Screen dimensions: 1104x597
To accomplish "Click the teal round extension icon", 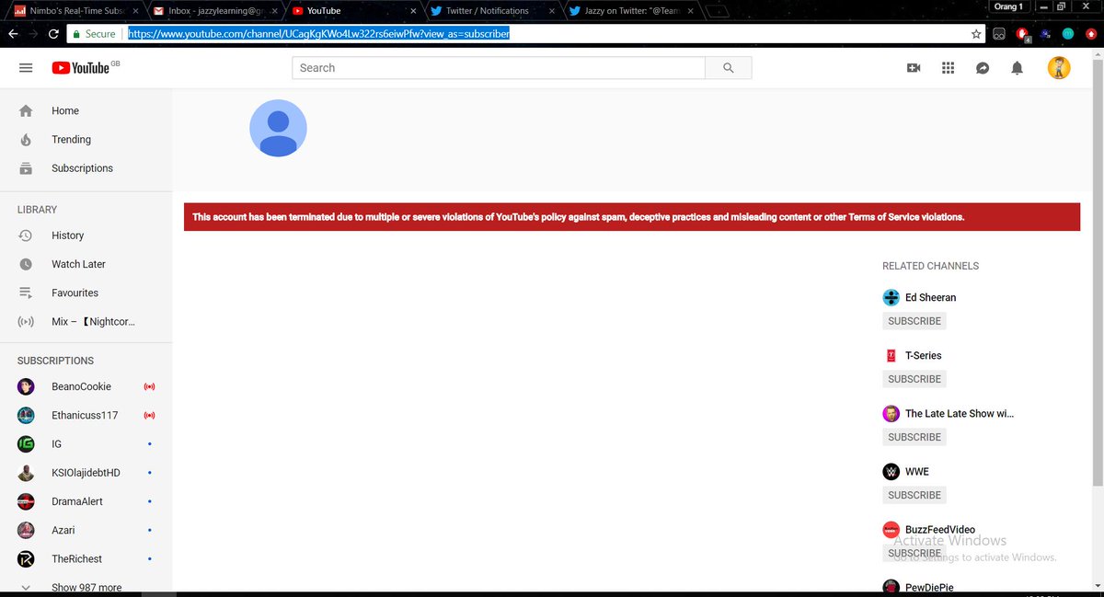I will [x=1068, y=34].
